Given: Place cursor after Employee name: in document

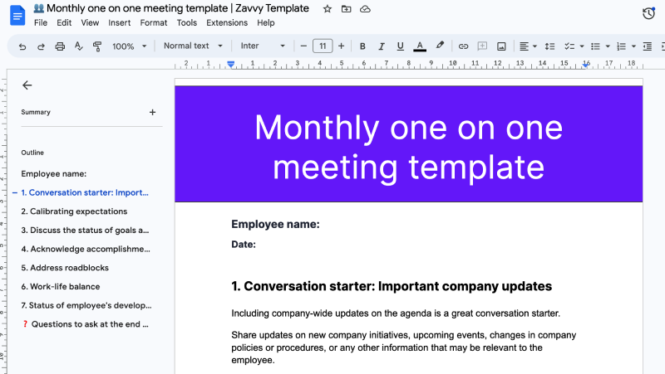Looking at the screenshot, I should pyautogui.click(x=321, y=224).
